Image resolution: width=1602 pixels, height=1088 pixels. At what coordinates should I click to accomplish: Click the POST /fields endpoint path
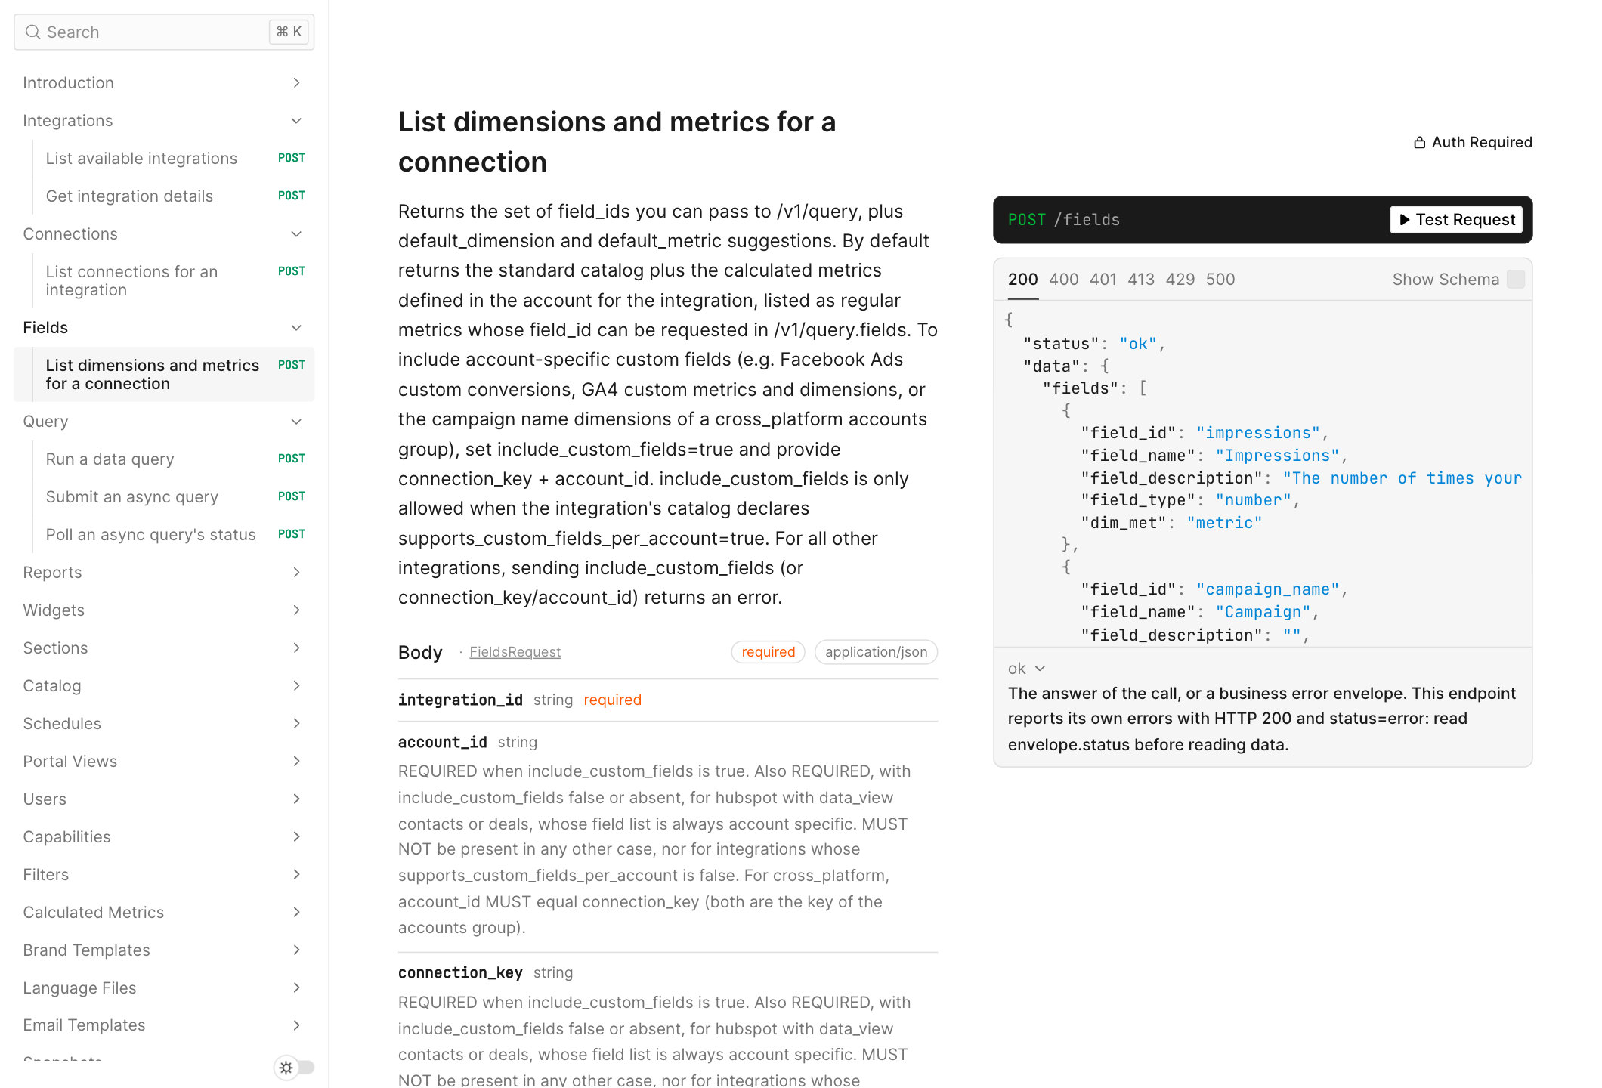(1063, 220)
